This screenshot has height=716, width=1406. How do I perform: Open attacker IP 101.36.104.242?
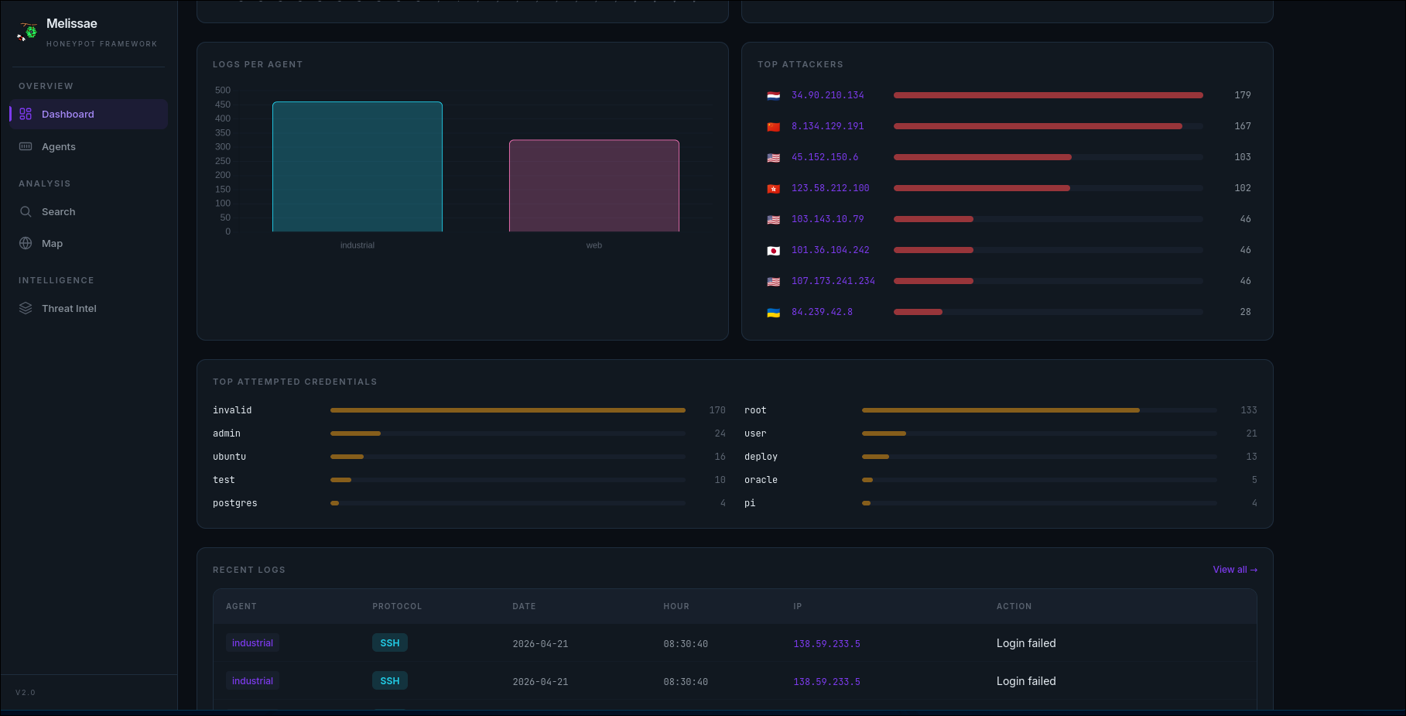pos(830,250)
